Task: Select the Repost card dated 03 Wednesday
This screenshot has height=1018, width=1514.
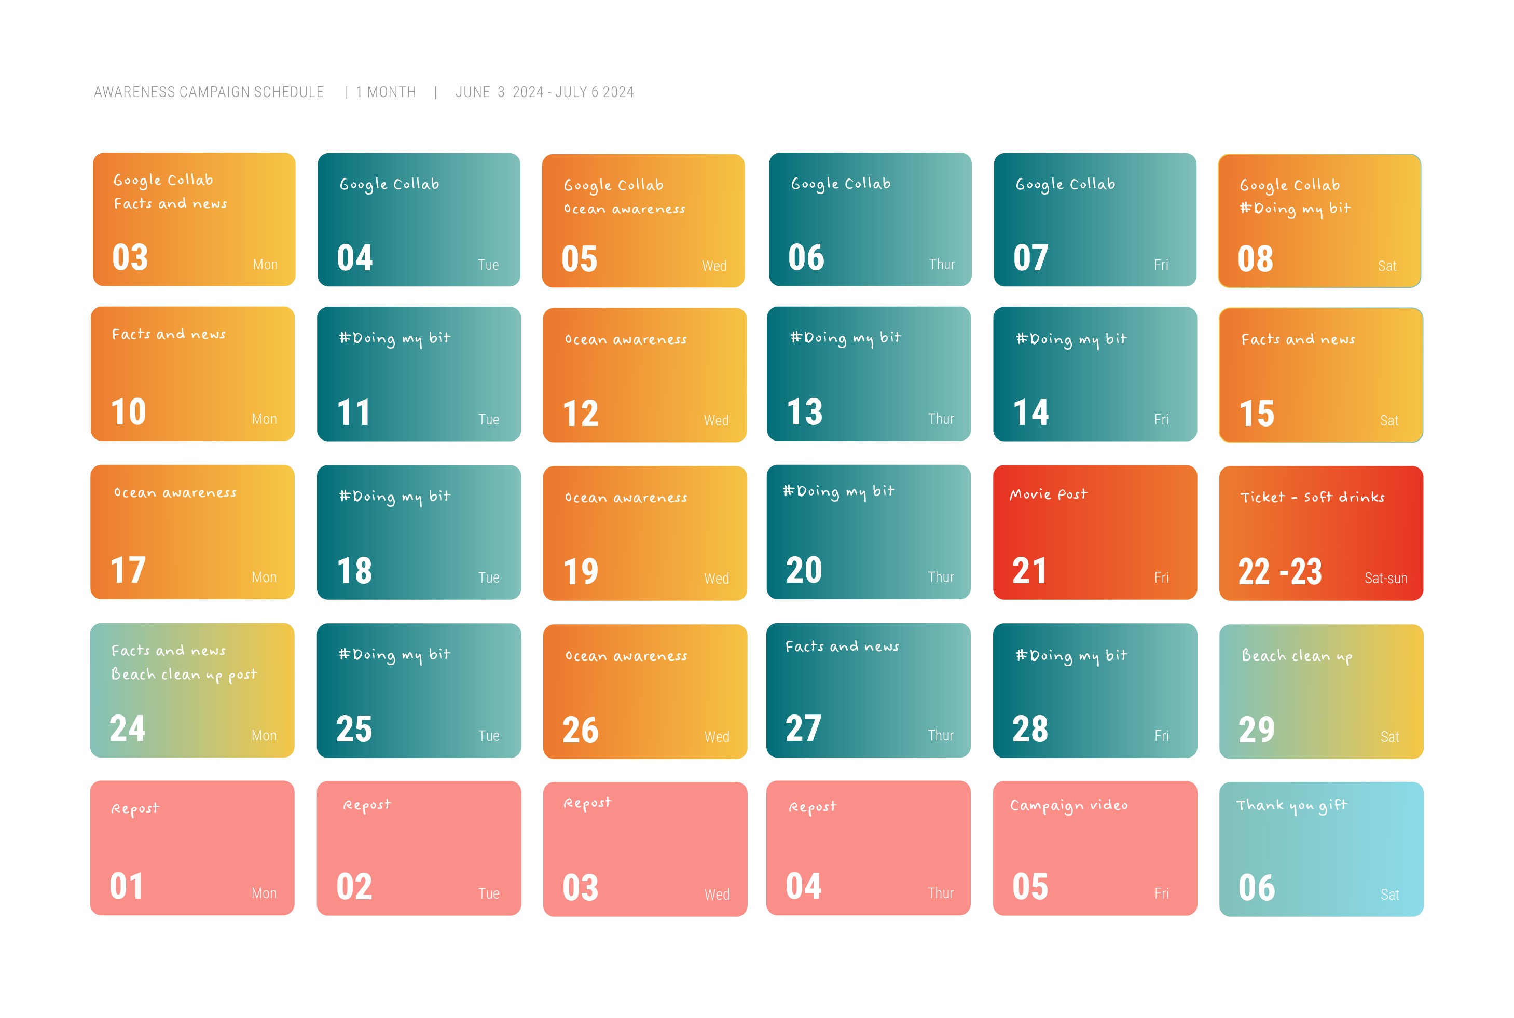Action: coord(645,849)
